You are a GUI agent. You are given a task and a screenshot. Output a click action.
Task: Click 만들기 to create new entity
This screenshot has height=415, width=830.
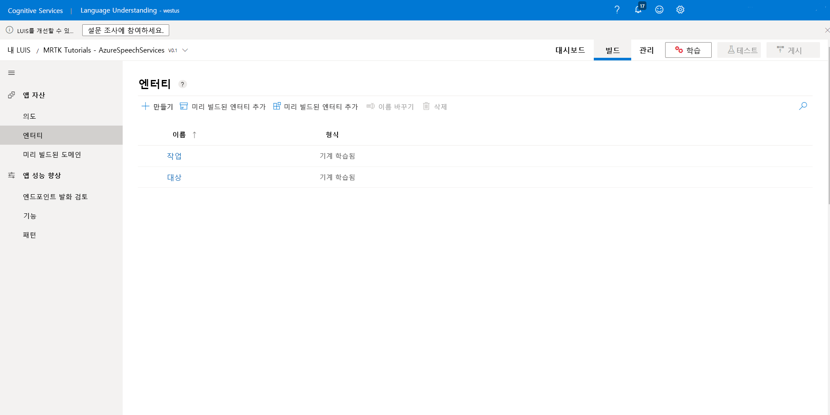click(157, 106)
